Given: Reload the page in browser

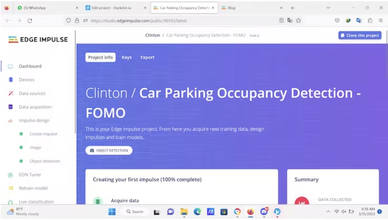Looking at the screenshot, I should pos(30,21).
